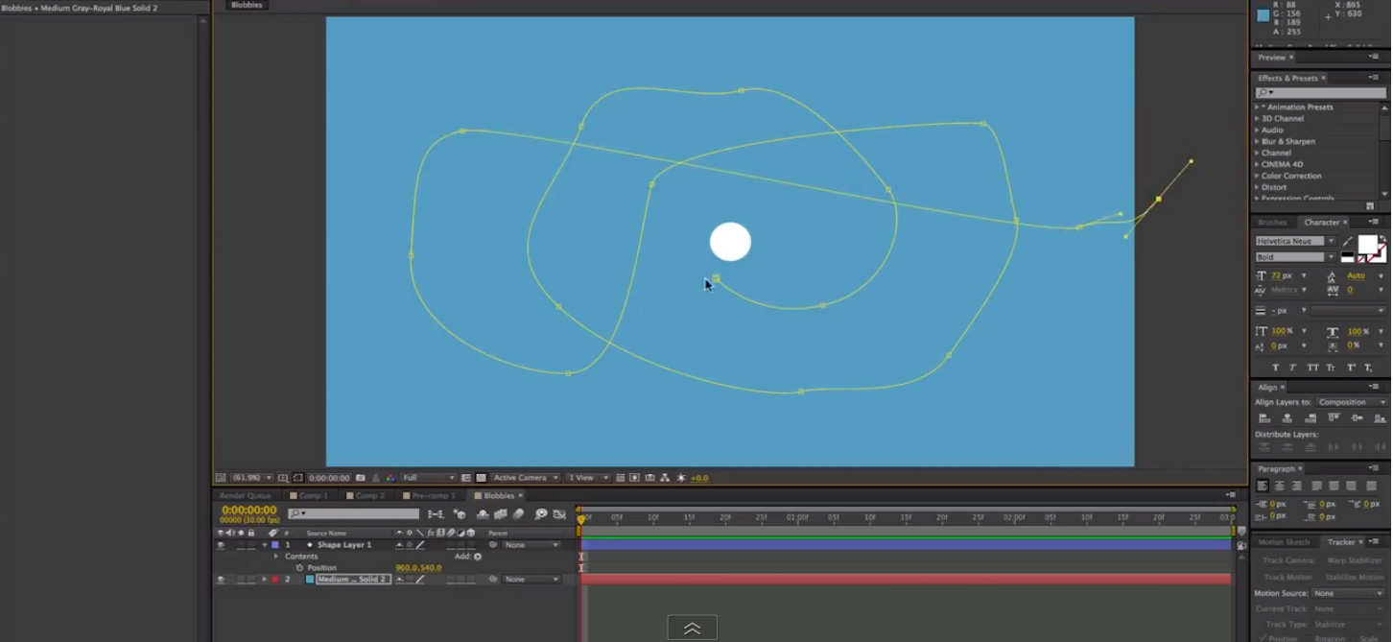Expand the Contents group of shape layer
The height and width of the screenshot is (642, 1393).
276,557
